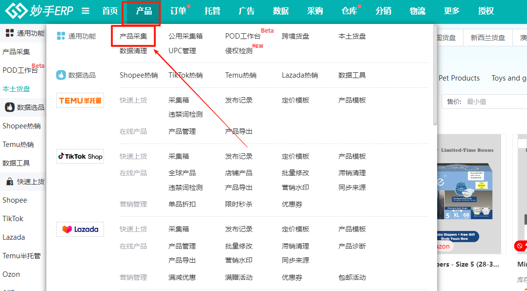Open the 物流 top menu
This screenshot has height=291, width=527.
click(418, 11)
